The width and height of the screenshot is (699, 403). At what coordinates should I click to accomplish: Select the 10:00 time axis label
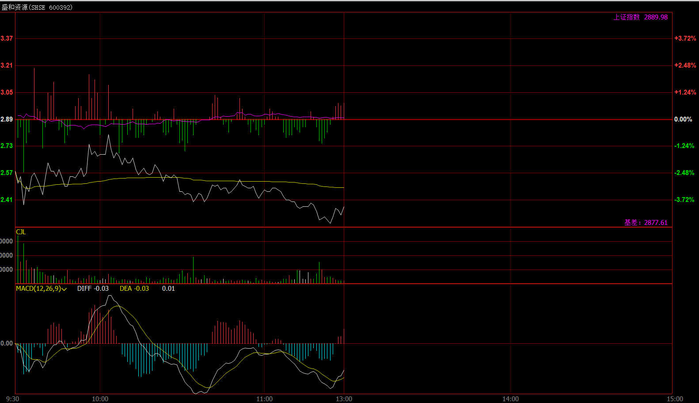pos(100,399)
